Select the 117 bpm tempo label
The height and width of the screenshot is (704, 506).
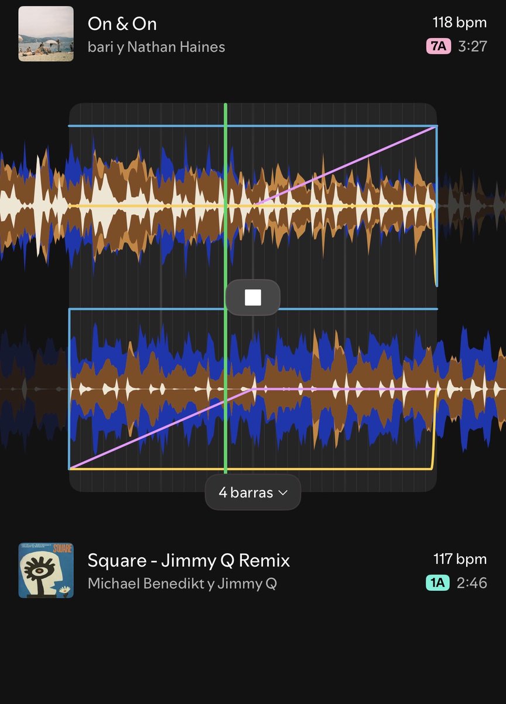coord(460,559)
